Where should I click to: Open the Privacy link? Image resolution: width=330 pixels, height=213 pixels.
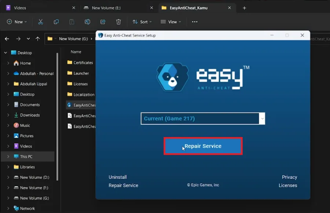(x=289, y=177)
